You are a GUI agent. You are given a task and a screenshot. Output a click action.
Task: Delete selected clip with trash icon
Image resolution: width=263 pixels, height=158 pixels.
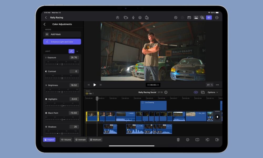click(x=178, y=140)
